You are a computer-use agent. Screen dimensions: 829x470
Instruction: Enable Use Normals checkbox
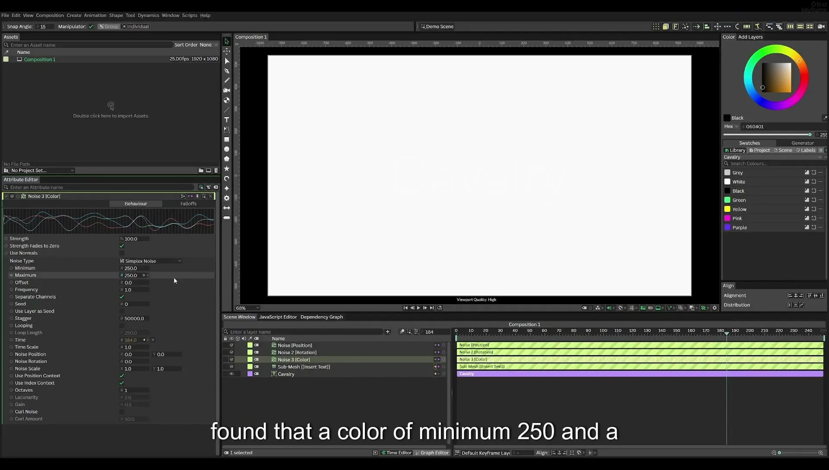122,253
